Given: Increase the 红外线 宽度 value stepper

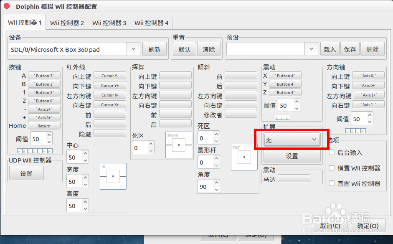Looking at the screenshot, I should 86,178.
